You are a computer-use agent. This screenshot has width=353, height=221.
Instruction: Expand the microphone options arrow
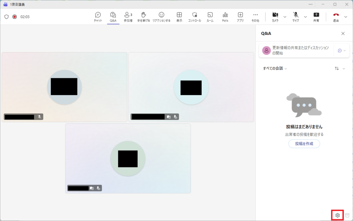[305, 17]
